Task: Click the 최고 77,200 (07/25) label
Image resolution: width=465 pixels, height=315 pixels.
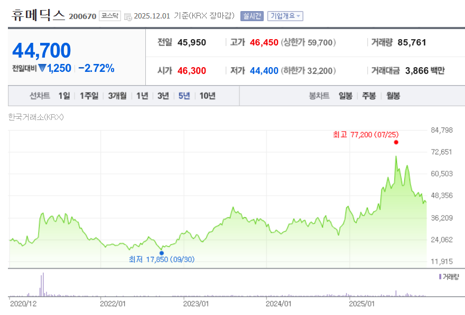Action: tap(366, 135)
